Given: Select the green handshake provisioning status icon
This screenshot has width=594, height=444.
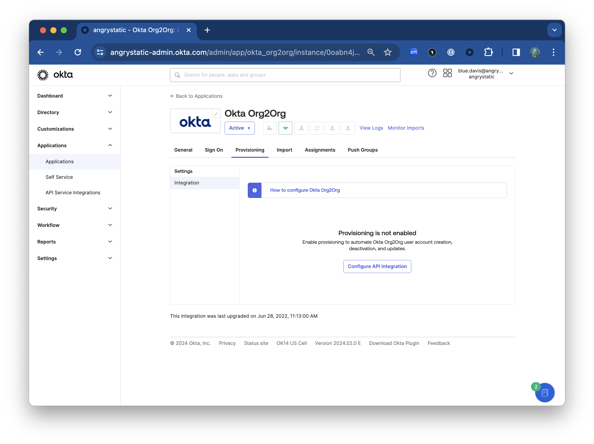Looking at the screenshot, I should (x=285, y=128).
